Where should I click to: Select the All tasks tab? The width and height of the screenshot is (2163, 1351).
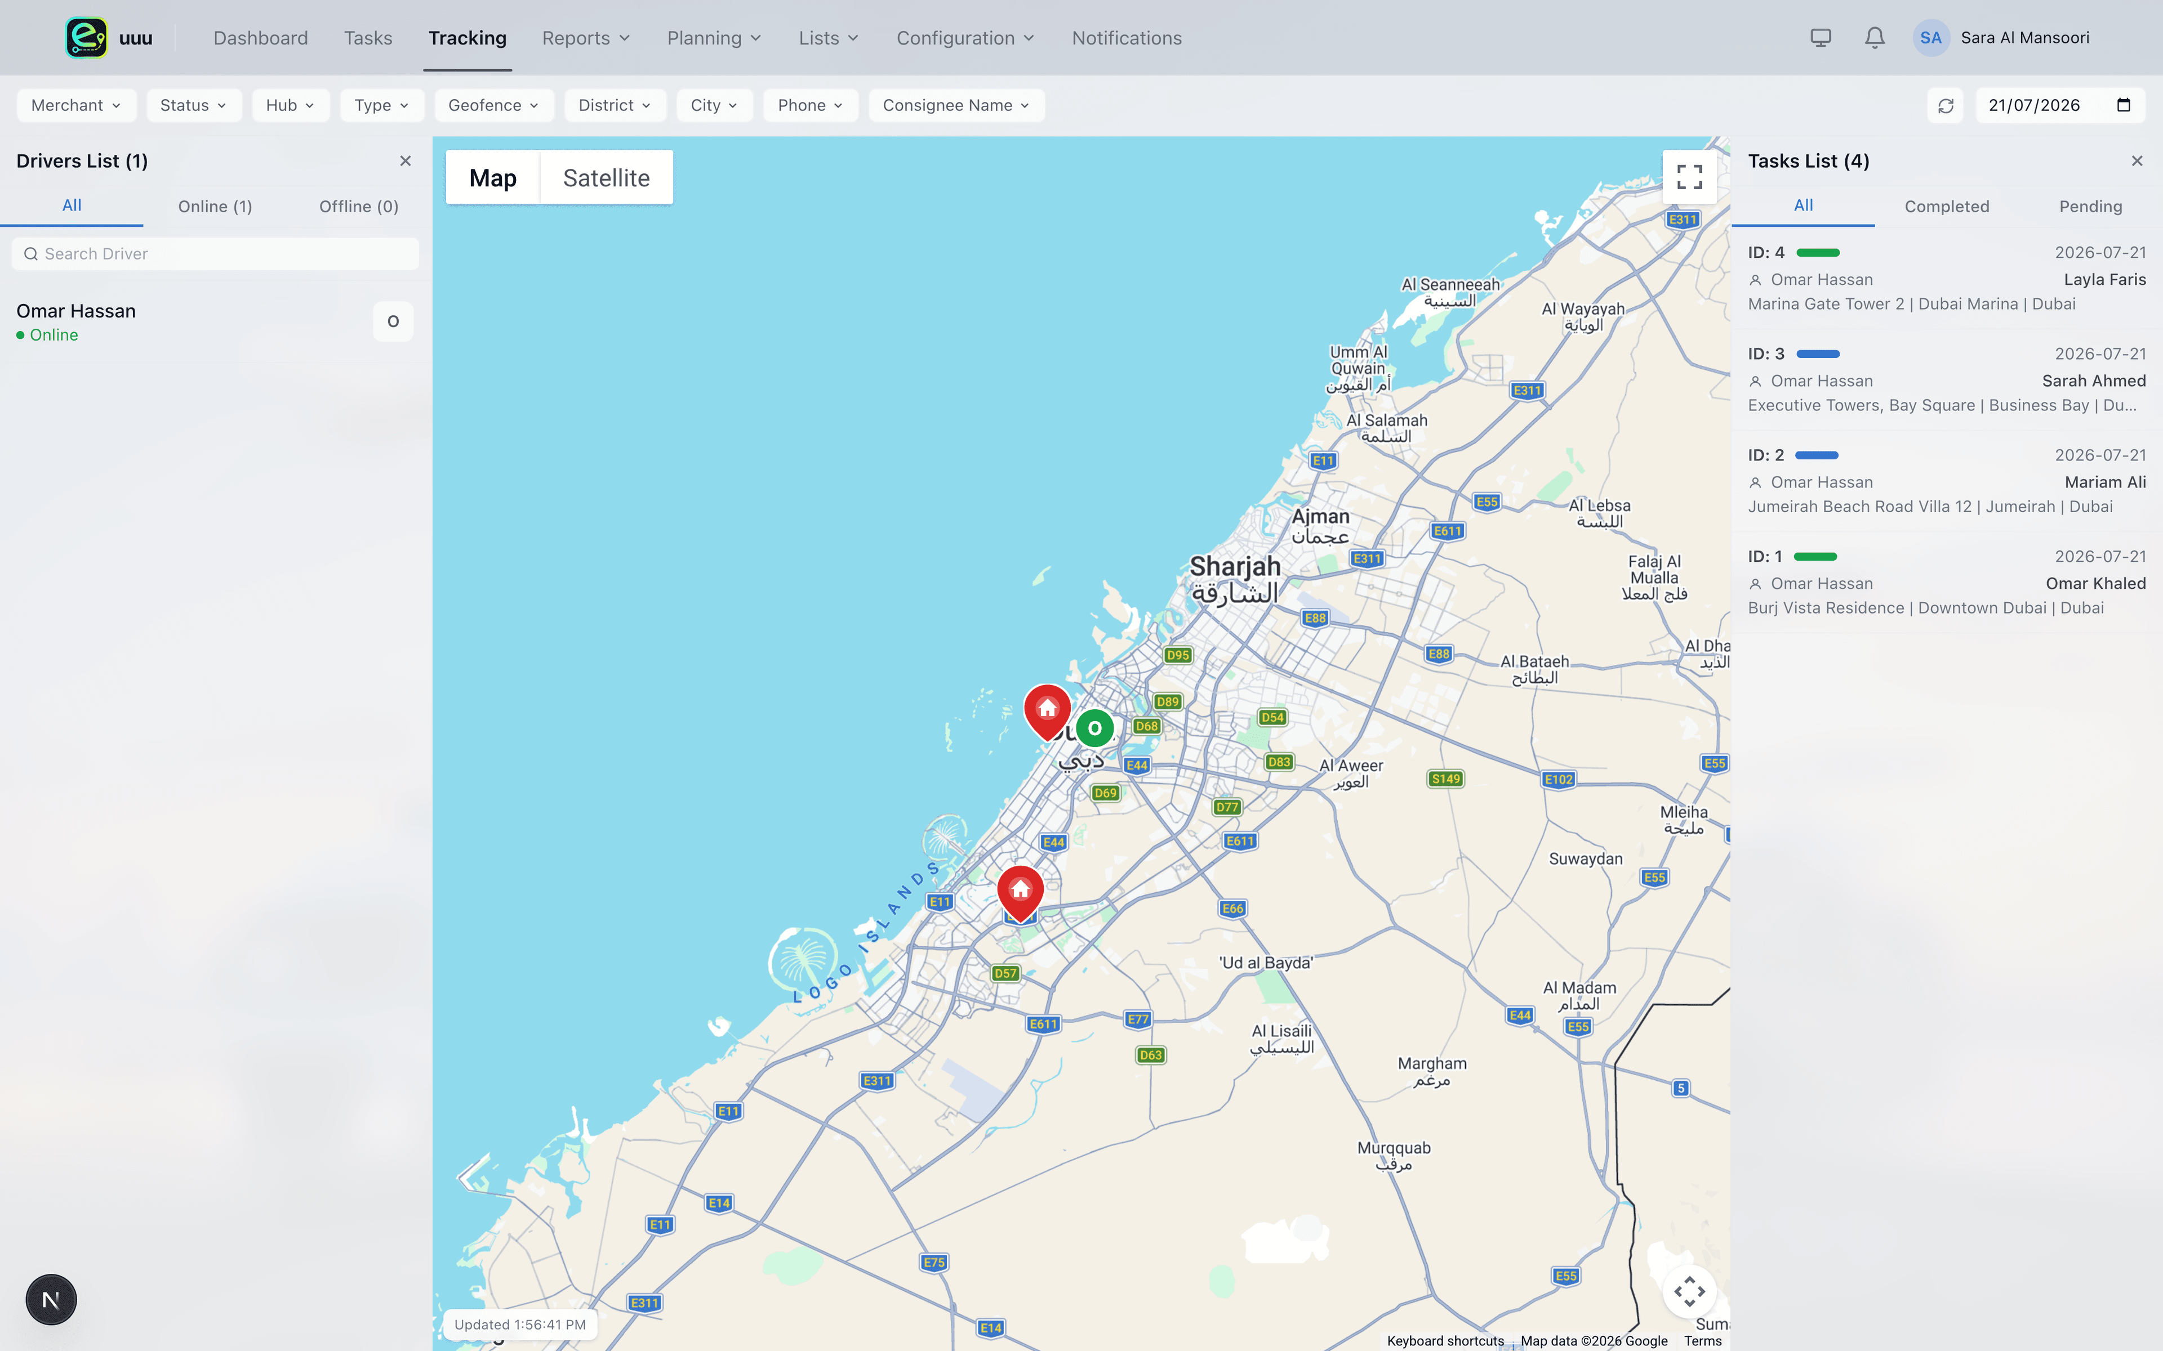click(1804, 205)
